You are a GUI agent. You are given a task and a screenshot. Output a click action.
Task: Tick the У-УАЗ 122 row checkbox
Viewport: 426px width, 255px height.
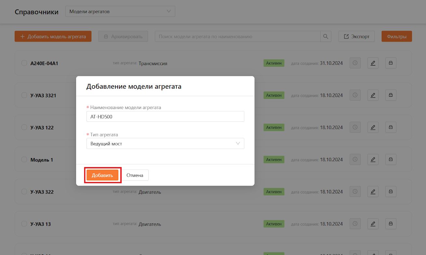click(x=24, y=127)
